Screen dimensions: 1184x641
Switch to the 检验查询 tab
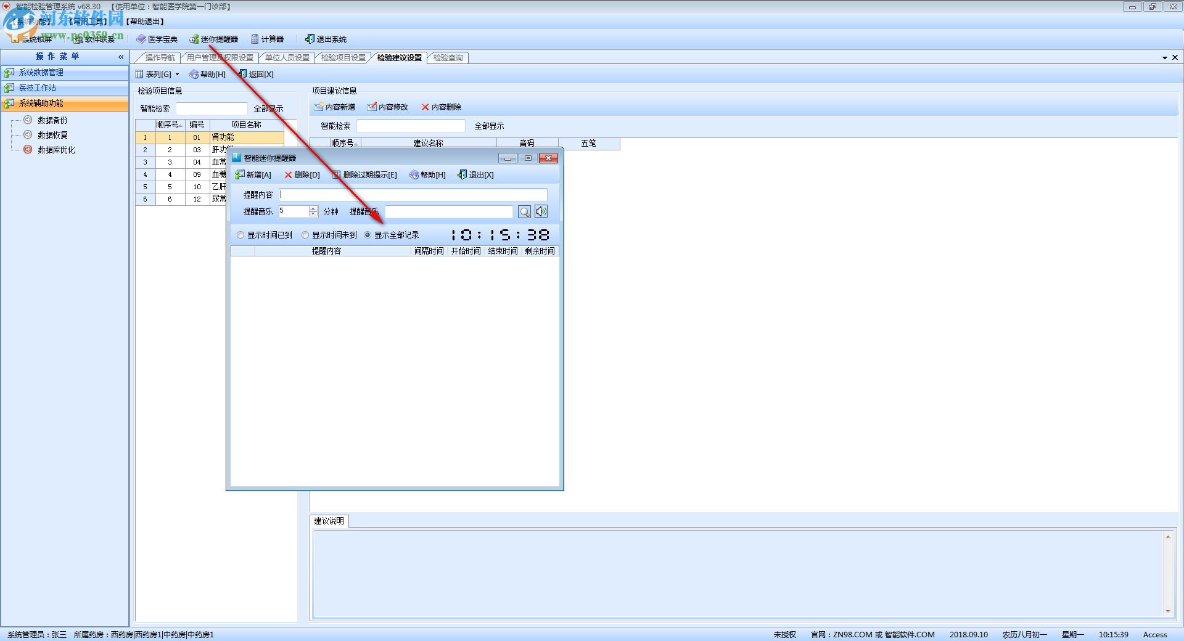click(x=448, y=58)
